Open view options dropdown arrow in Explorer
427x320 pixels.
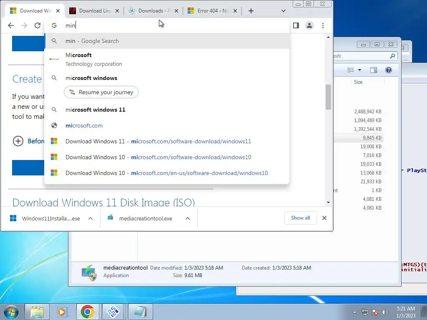[360, 70]
